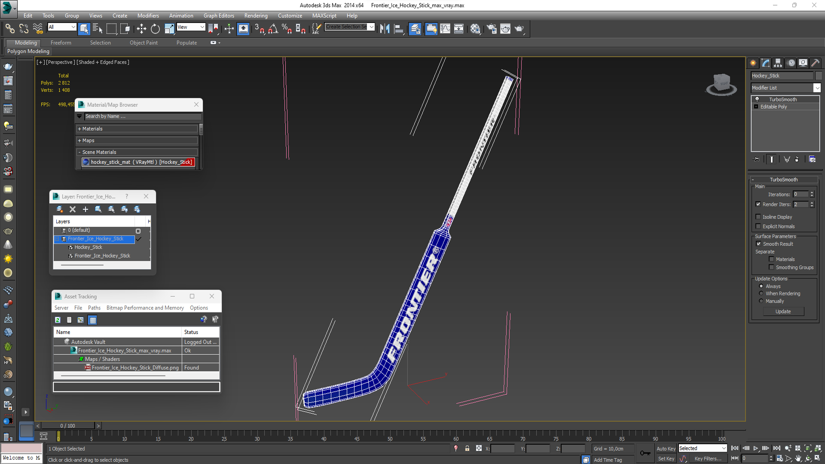
Task: Select the Move tool in the main toolbar
Action: pyautogui.click(x=141, y=29)
